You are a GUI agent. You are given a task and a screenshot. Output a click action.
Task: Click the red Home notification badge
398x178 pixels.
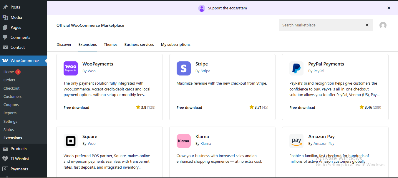tap(18, 72)
